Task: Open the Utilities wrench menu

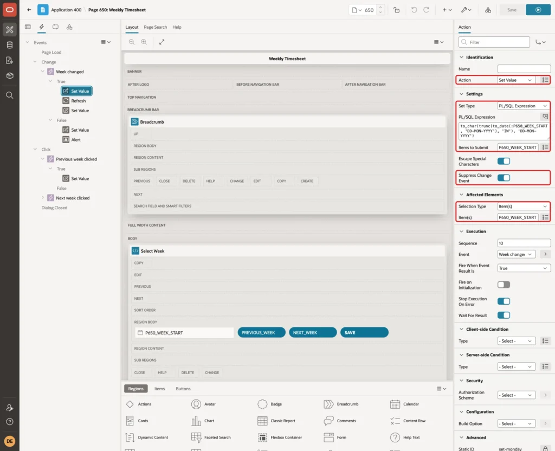Action: click(x=466, y=10)
